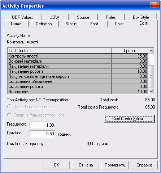Image resolution: width=161 pixels, height=173 pixels.
Task: Select the Контроль якості cost center row
Action: pos(78,56)
